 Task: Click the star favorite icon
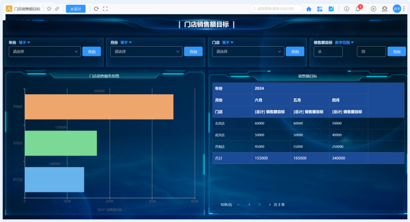pyautogui.click(x=49, y=9)
